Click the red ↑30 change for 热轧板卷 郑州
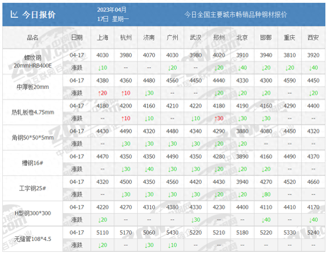 click(219, 118)
